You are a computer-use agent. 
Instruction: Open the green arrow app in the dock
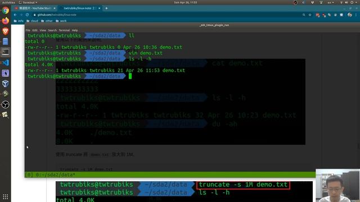(5, 94)
